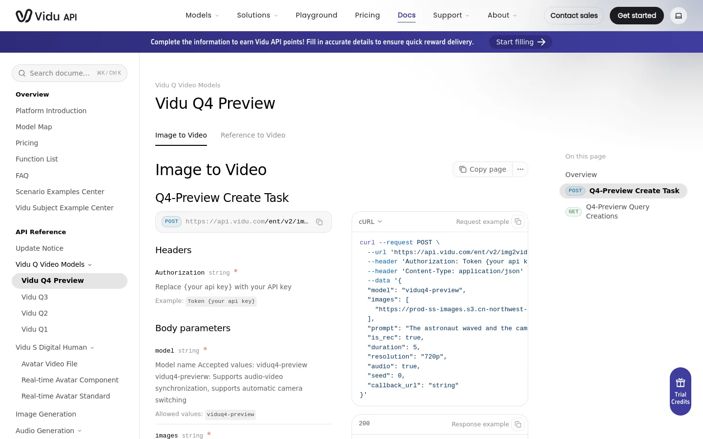Expand the Models menu
Screen dimensions: 703x439
202,15
